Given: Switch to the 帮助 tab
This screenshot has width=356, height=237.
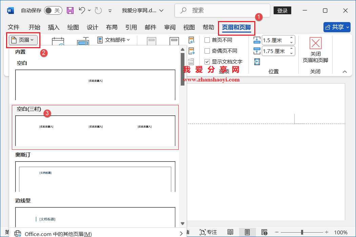Looking at the screenshot, I should (209, 27).
